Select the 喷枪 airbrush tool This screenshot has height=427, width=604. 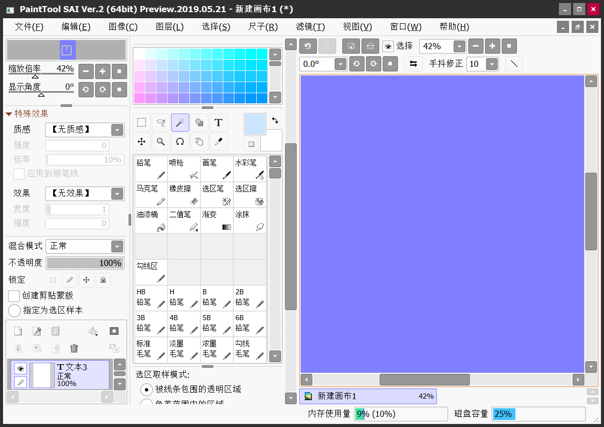pos(184,169)
